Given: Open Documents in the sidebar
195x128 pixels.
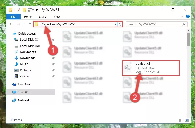Looking at the screenshot, I should coord(25,52).
